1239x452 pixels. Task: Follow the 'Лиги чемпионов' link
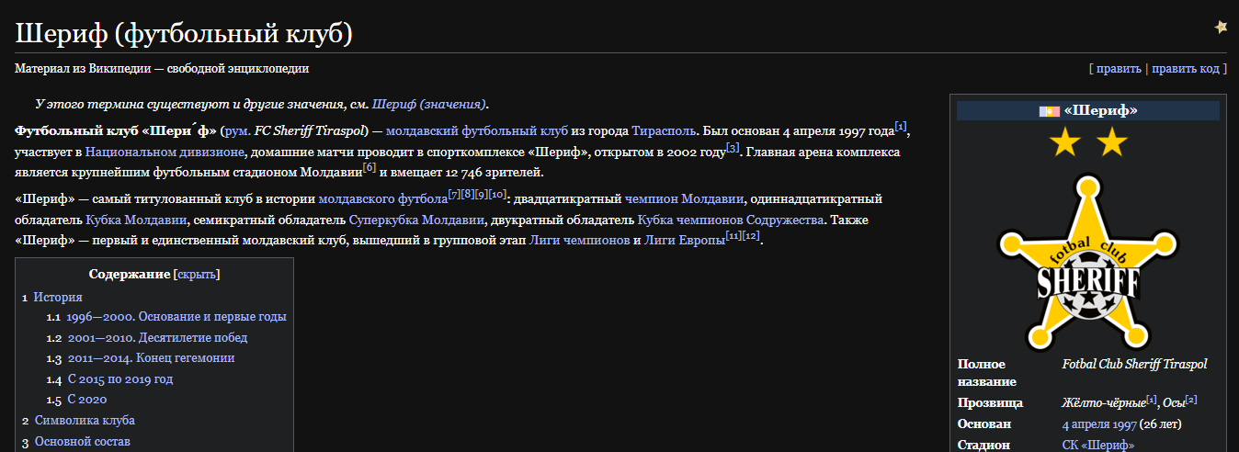[x=580, y=240]
